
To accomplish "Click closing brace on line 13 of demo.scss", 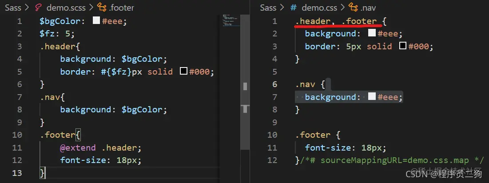I will 42,173.
